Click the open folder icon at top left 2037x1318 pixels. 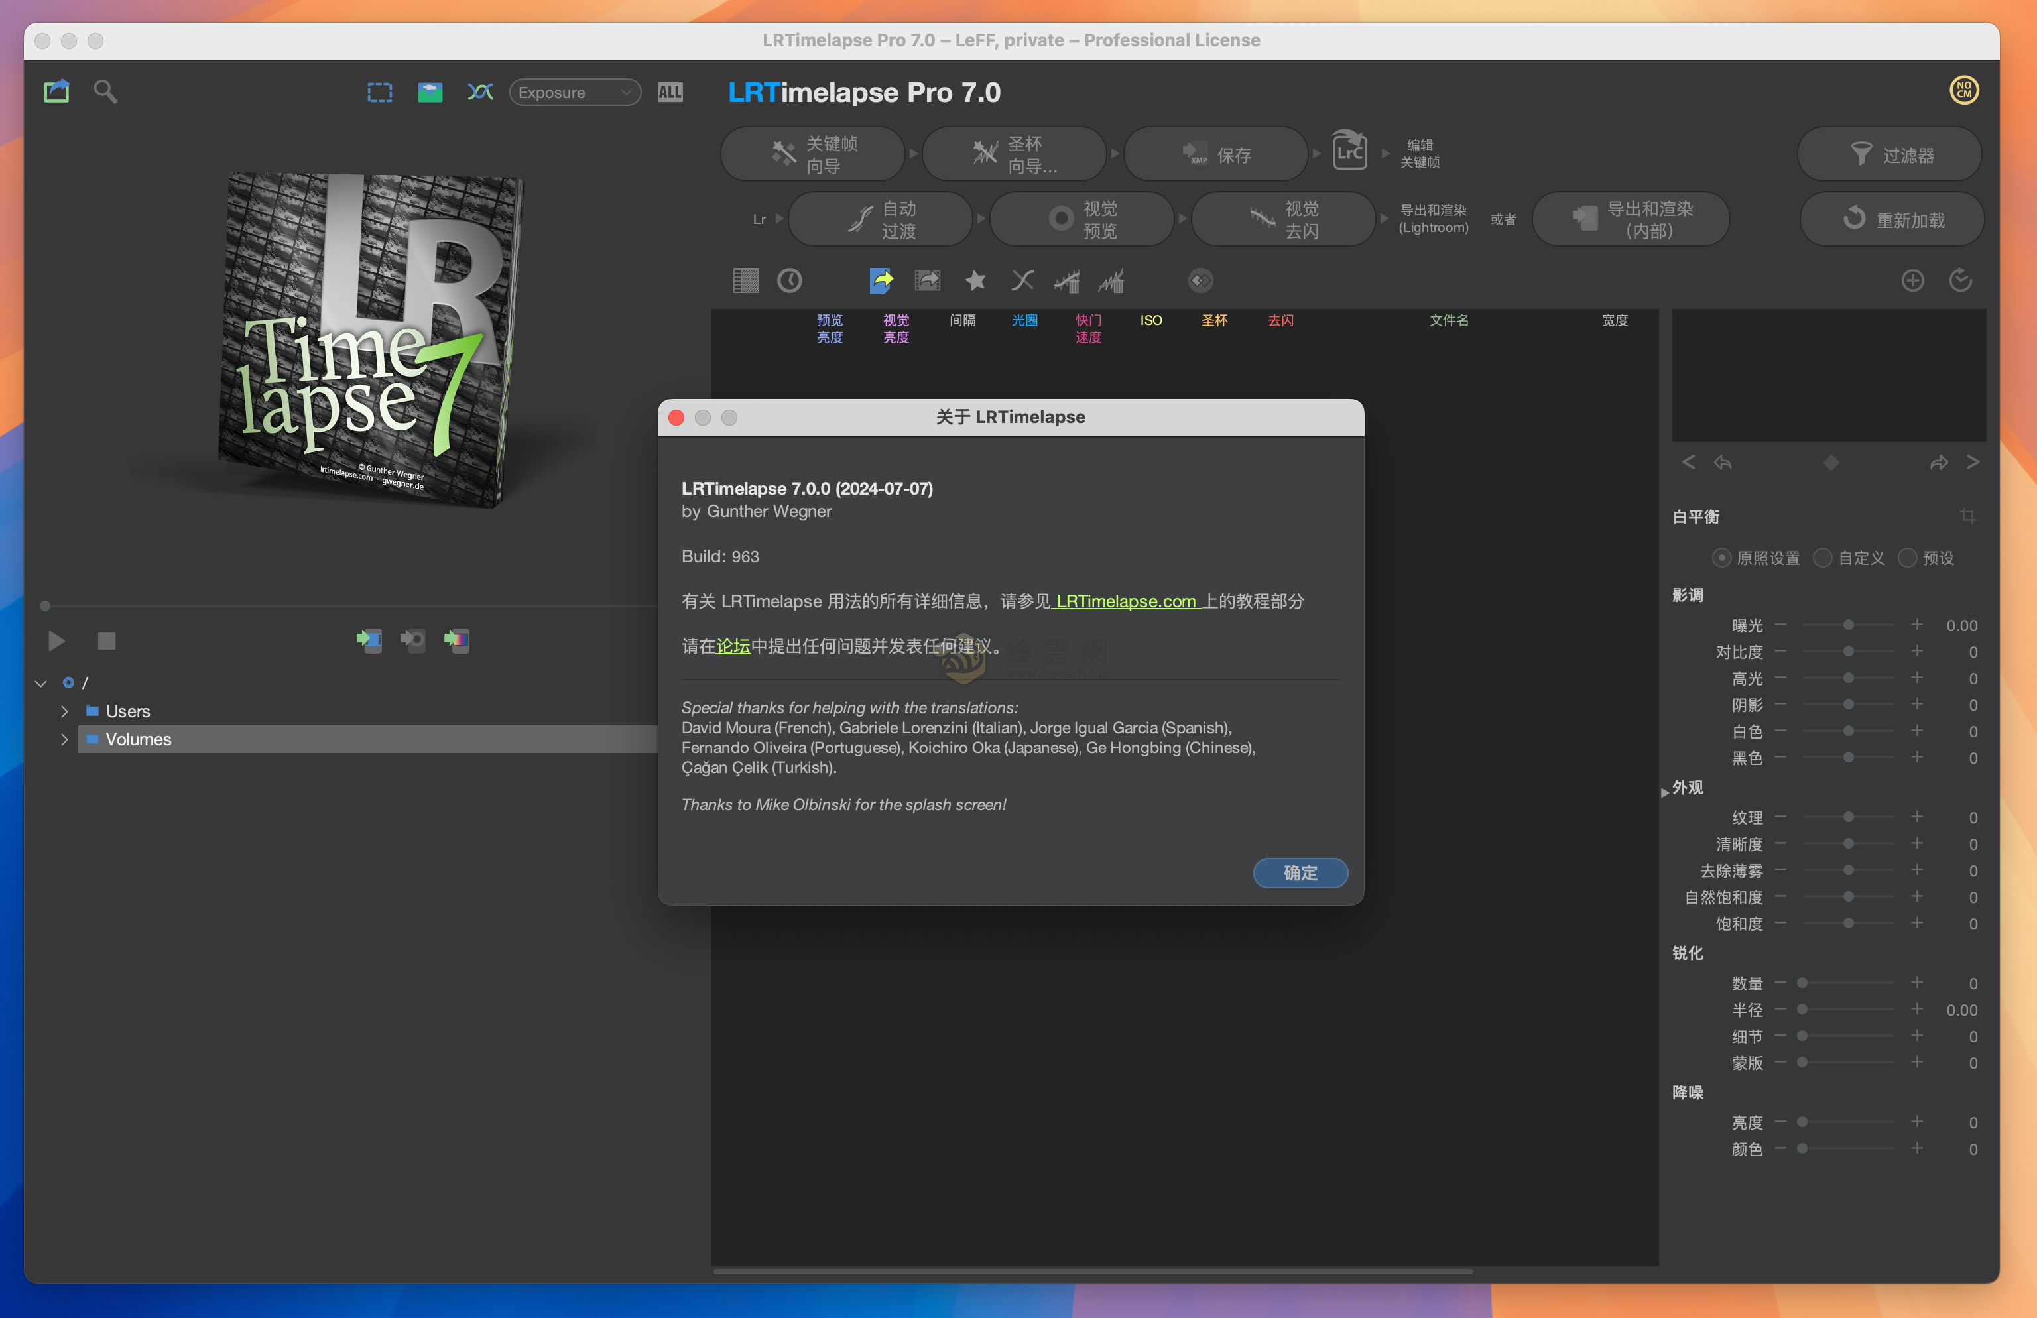[x=56, y=91]
